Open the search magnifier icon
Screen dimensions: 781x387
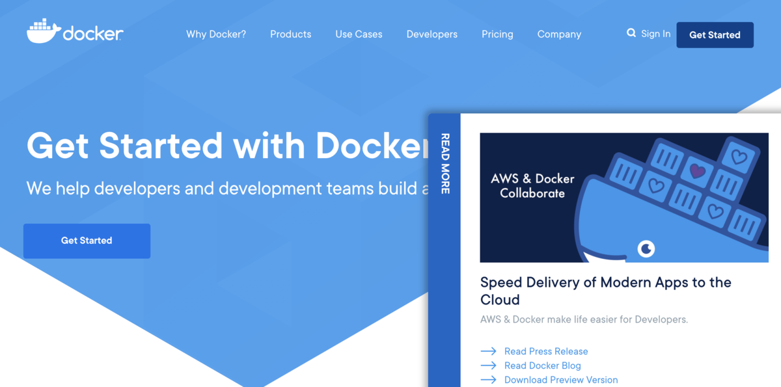pyautogui.click(x=631, y=33)
